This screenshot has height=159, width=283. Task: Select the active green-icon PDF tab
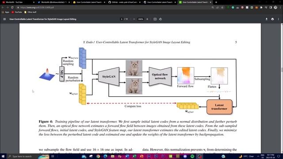195,2
